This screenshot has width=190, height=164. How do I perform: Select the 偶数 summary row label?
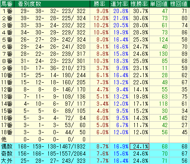(7, 146)
